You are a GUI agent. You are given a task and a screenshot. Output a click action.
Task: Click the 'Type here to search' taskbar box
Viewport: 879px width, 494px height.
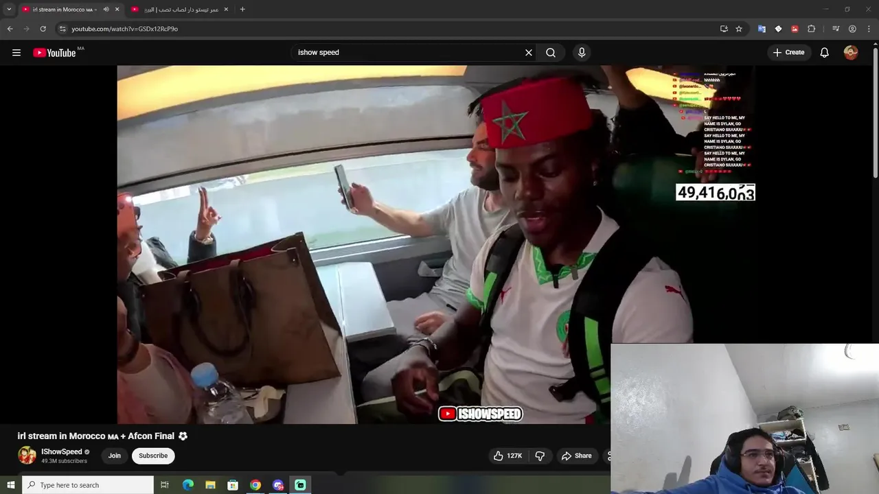coord(88,485)
